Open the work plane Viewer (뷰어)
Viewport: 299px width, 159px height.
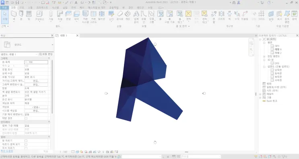(x=295, y=16)
